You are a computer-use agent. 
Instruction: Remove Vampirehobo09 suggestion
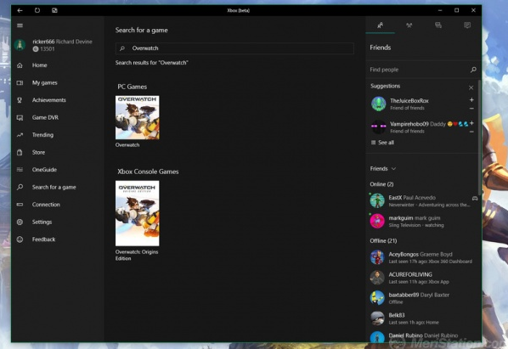(471, 132)
